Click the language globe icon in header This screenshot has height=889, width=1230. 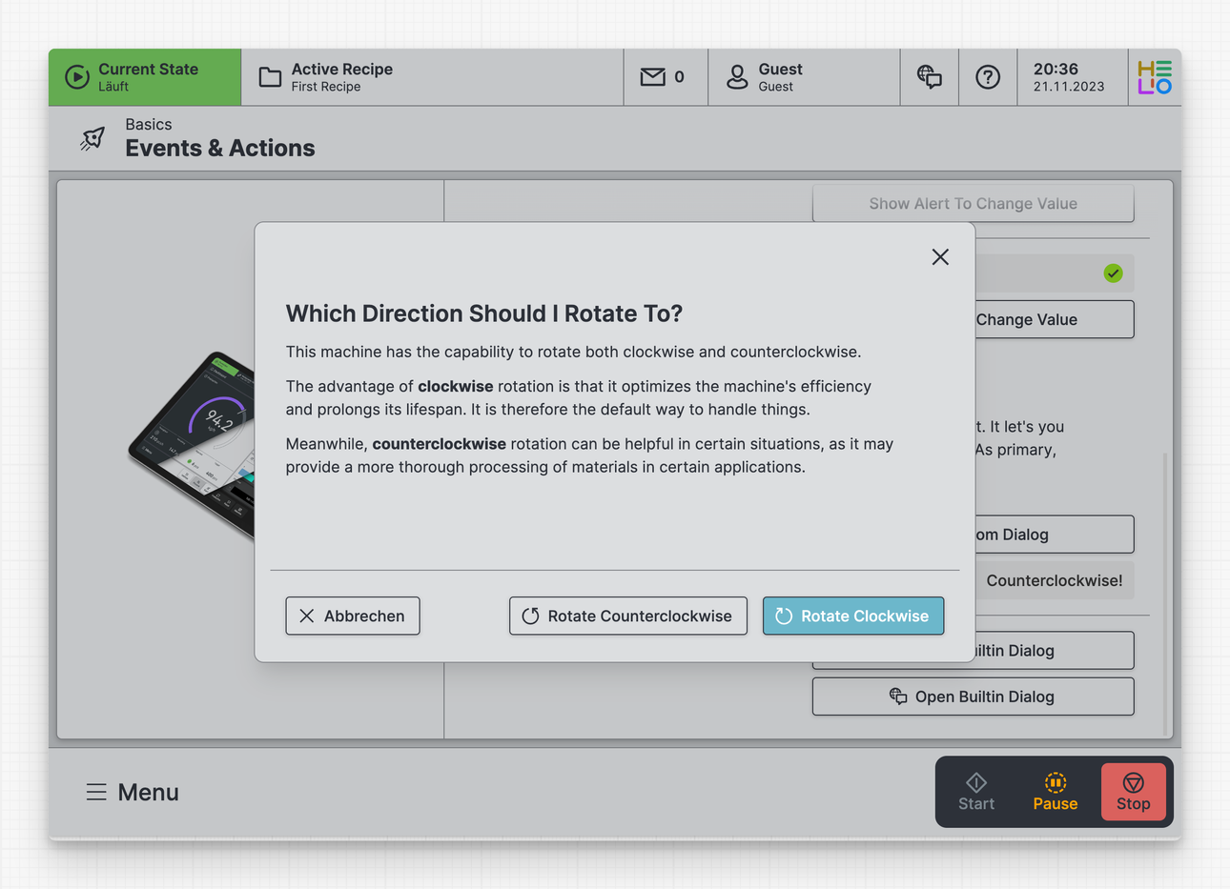(929, 77)
